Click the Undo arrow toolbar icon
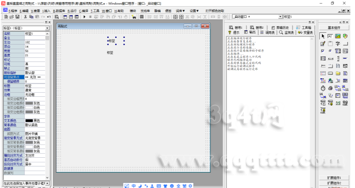 49,17
